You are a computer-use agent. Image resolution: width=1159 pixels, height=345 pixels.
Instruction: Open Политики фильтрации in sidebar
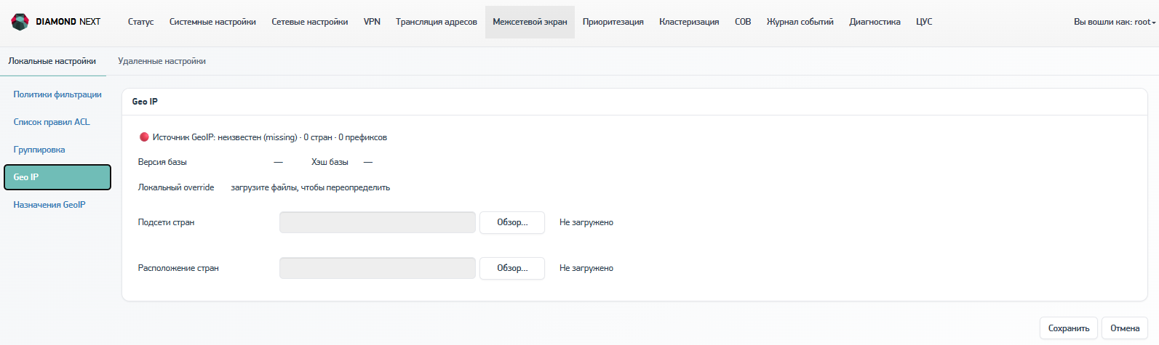(57, 94)
